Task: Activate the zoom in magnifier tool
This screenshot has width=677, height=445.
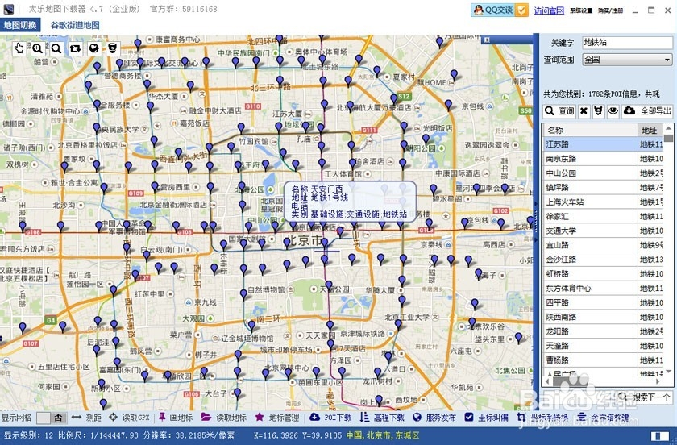Action: [38, 48]
